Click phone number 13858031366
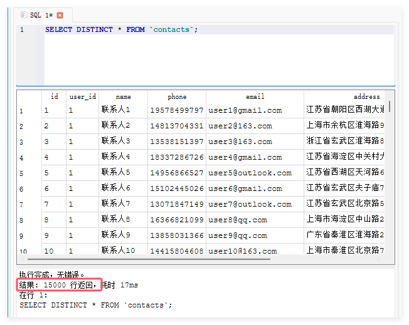Screen dimensions: 409x325 (177, 235)
